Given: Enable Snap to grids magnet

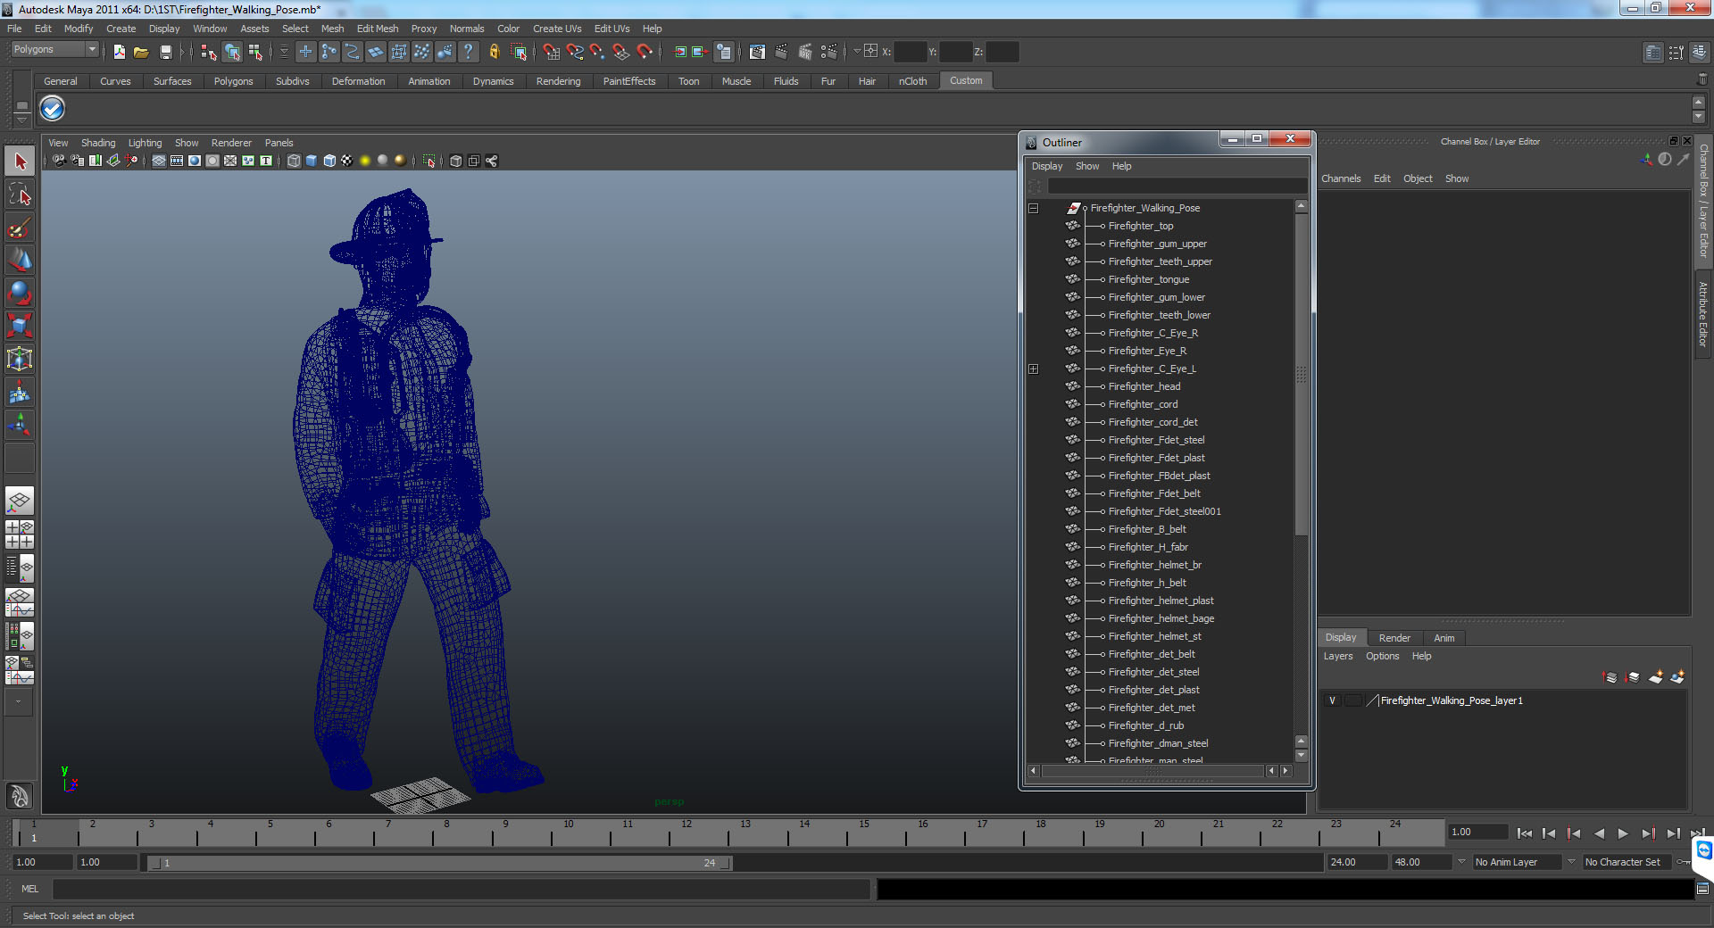Looking at the screenshot, I should point(551,52).
